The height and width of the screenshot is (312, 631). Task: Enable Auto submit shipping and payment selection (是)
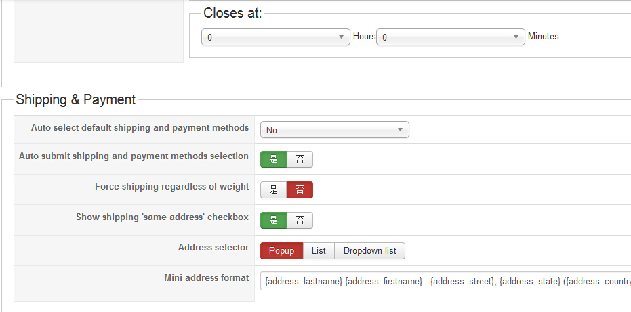pos(274,160)
